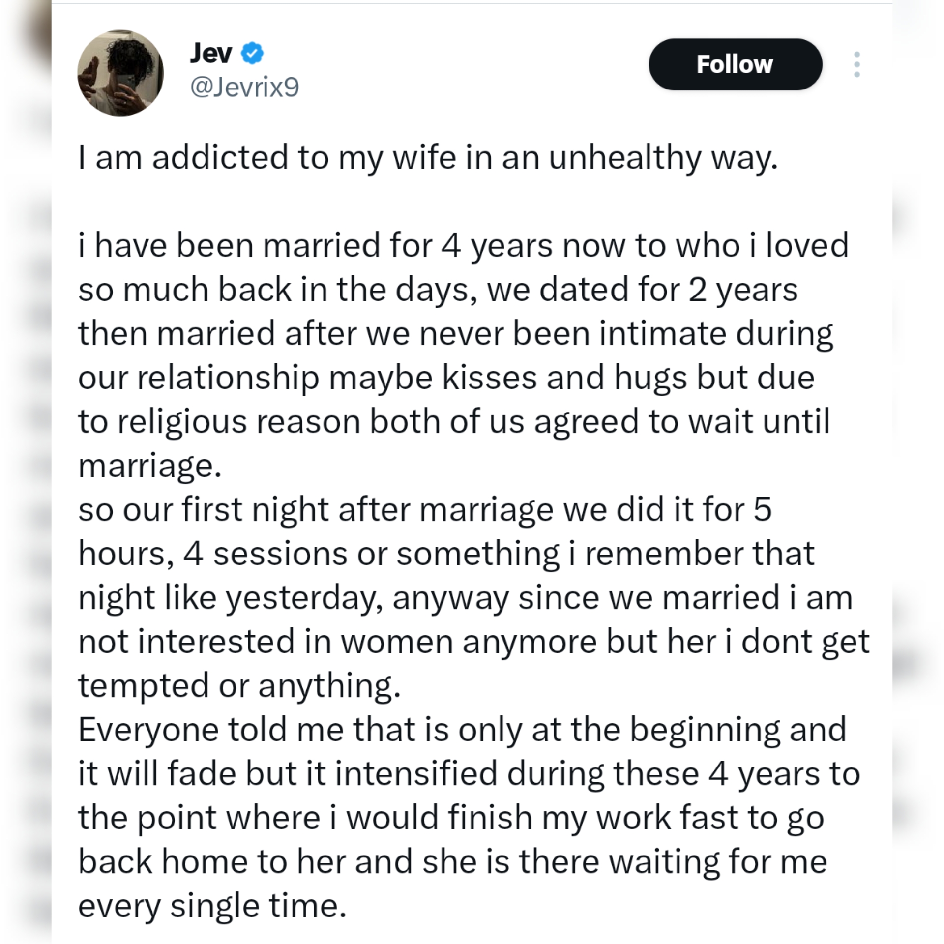This screenshot has height=944, width=944.
Task: Toggle follow state via the Follow button
Action: click(736, 64)
